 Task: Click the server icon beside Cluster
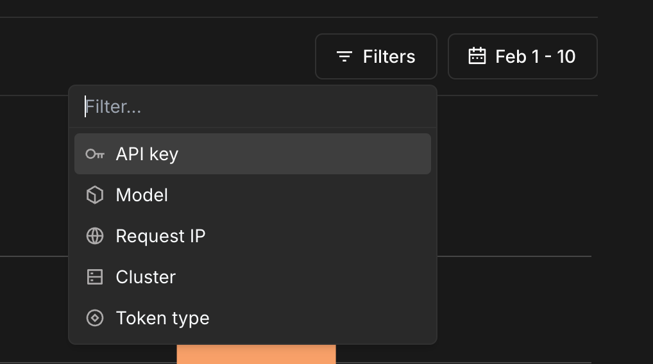(95, 277)
